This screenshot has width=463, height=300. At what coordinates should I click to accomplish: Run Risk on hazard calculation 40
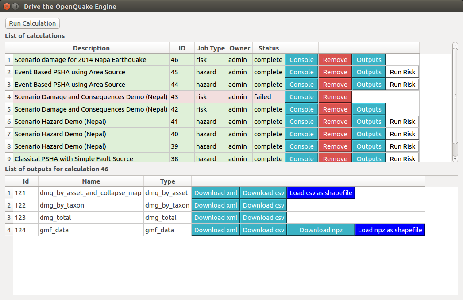click(402, 134)
